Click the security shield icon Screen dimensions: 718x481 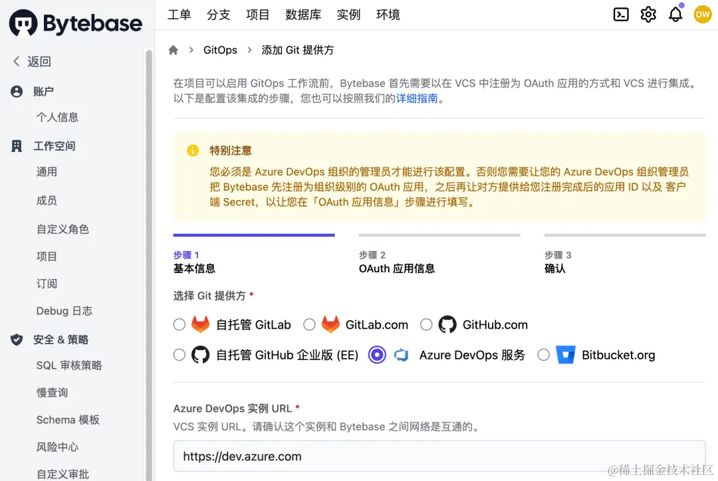point(17,339)
